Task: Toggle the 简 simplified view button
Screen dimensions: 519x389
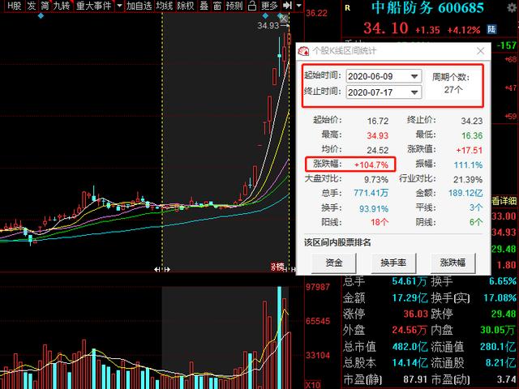Action: pos(45,6)
